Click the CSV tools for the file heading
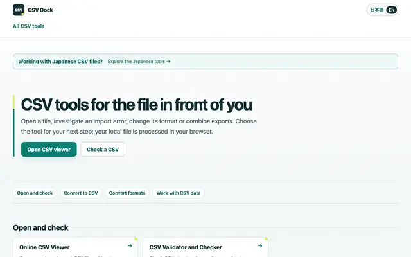The width and height of the screenshot is (411, 257). [x=137, y=105]
